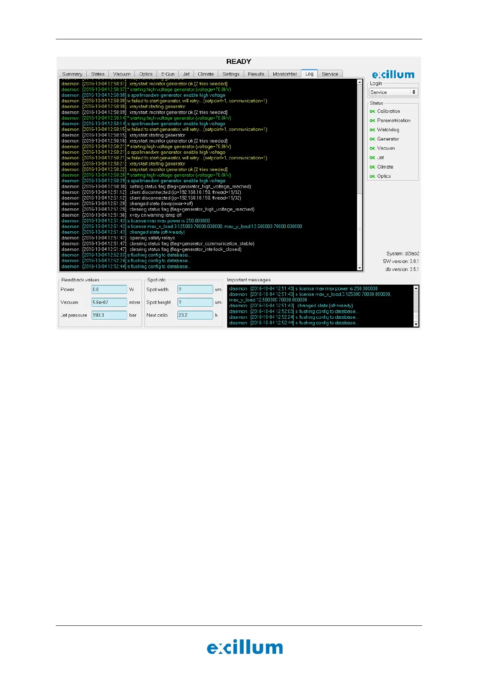Viewport: 478px width, 676px height.
Task: Click the 'SW version: 3.0.1' text
Action: [x=401, y=261]
